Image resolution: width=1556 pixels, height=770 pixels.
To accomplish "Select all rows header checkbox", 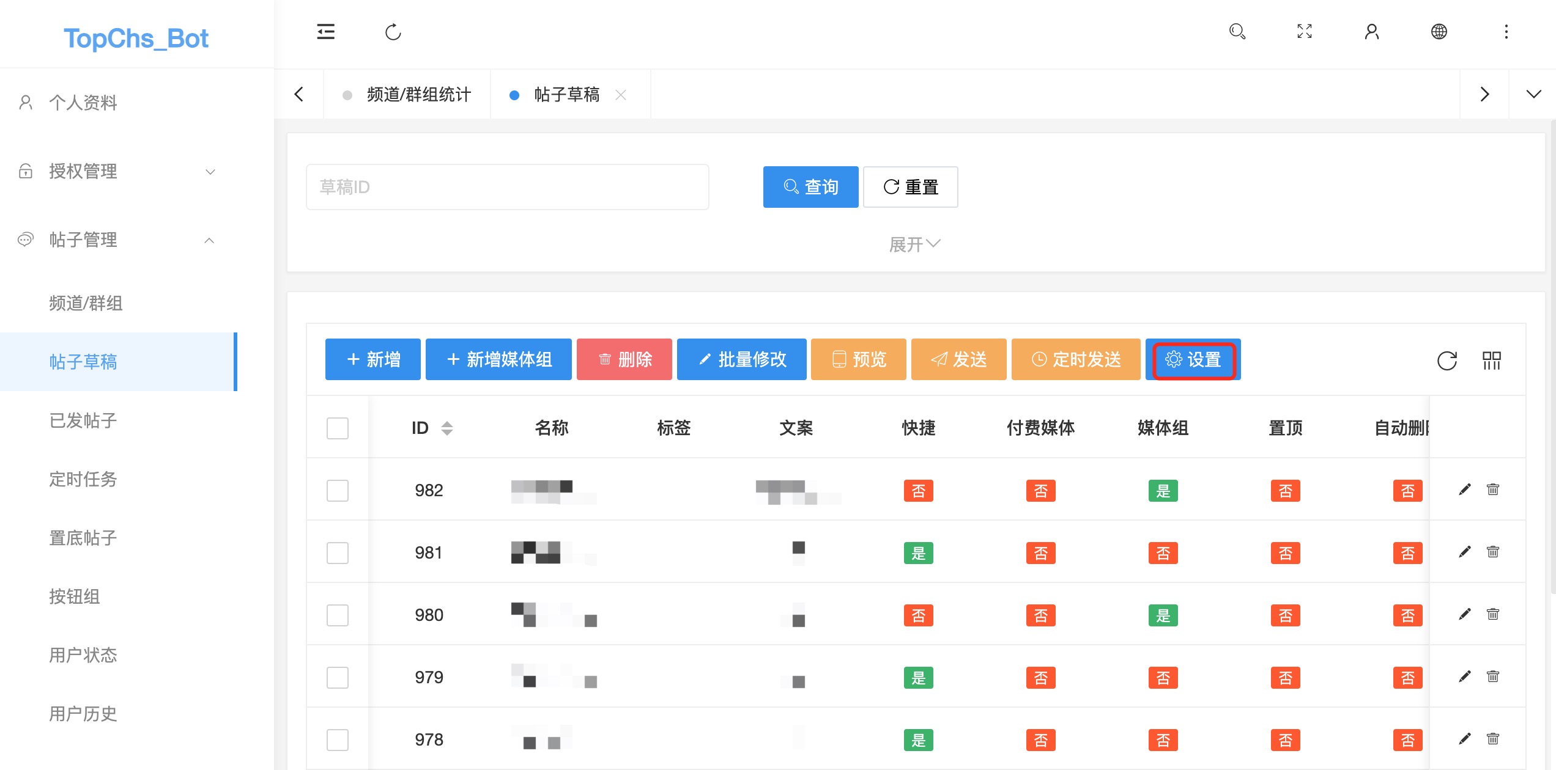I will pyautogui.click(x=338, y=428).
